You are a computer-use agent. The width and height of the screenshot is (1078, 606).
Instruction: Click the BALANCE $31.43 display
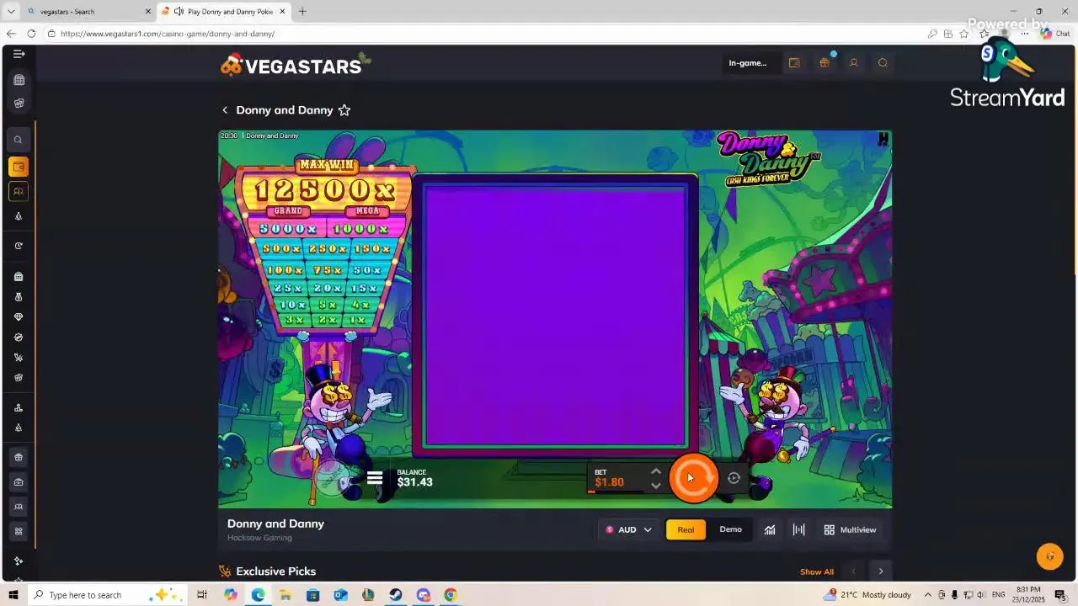[414, 478]
